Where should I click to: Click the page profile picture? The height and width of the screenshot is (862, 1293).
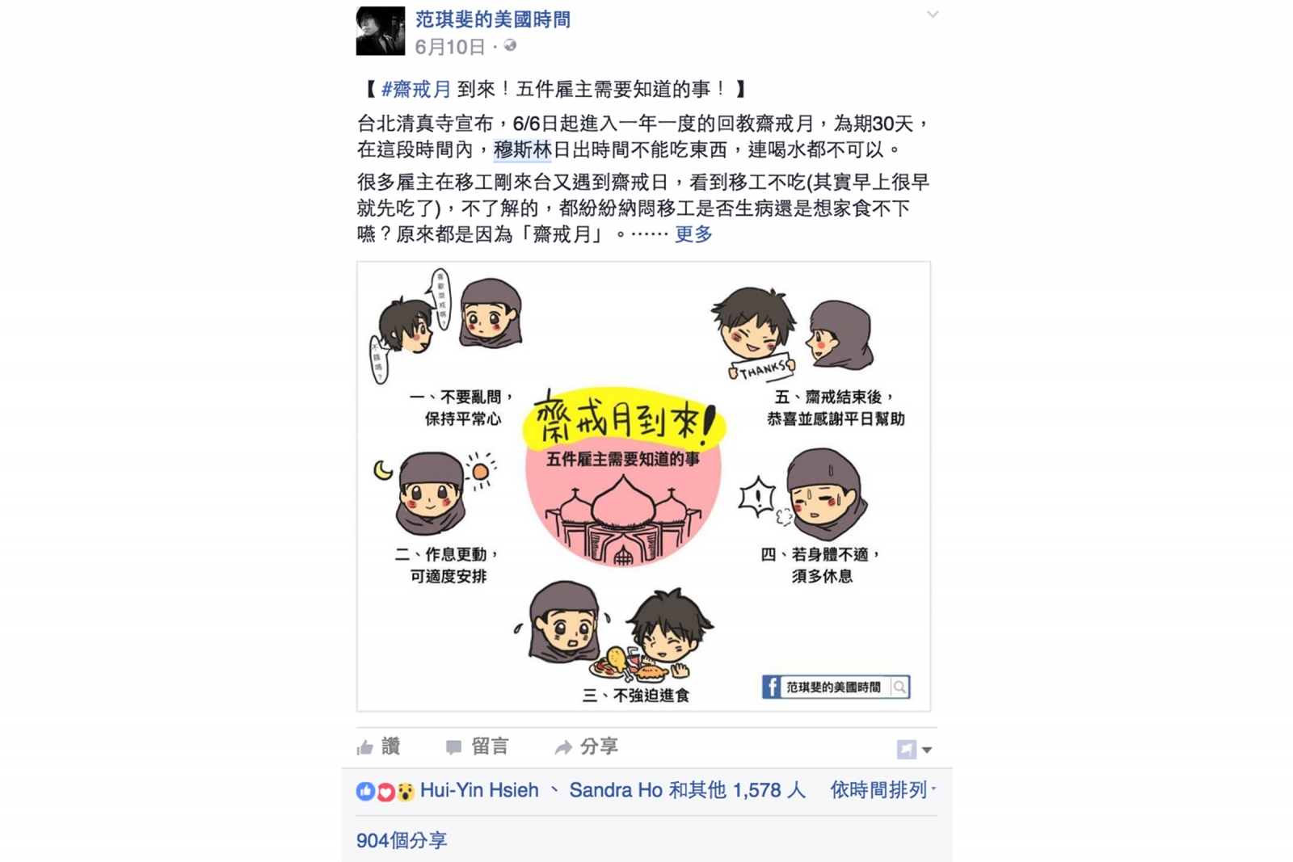(x=380, y=31)
